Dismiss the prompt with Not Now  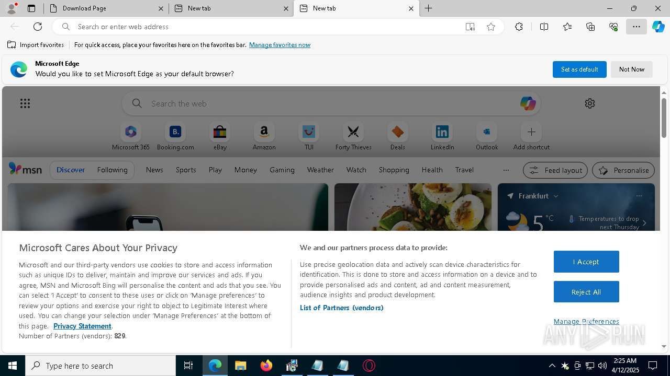click(632, 69)
